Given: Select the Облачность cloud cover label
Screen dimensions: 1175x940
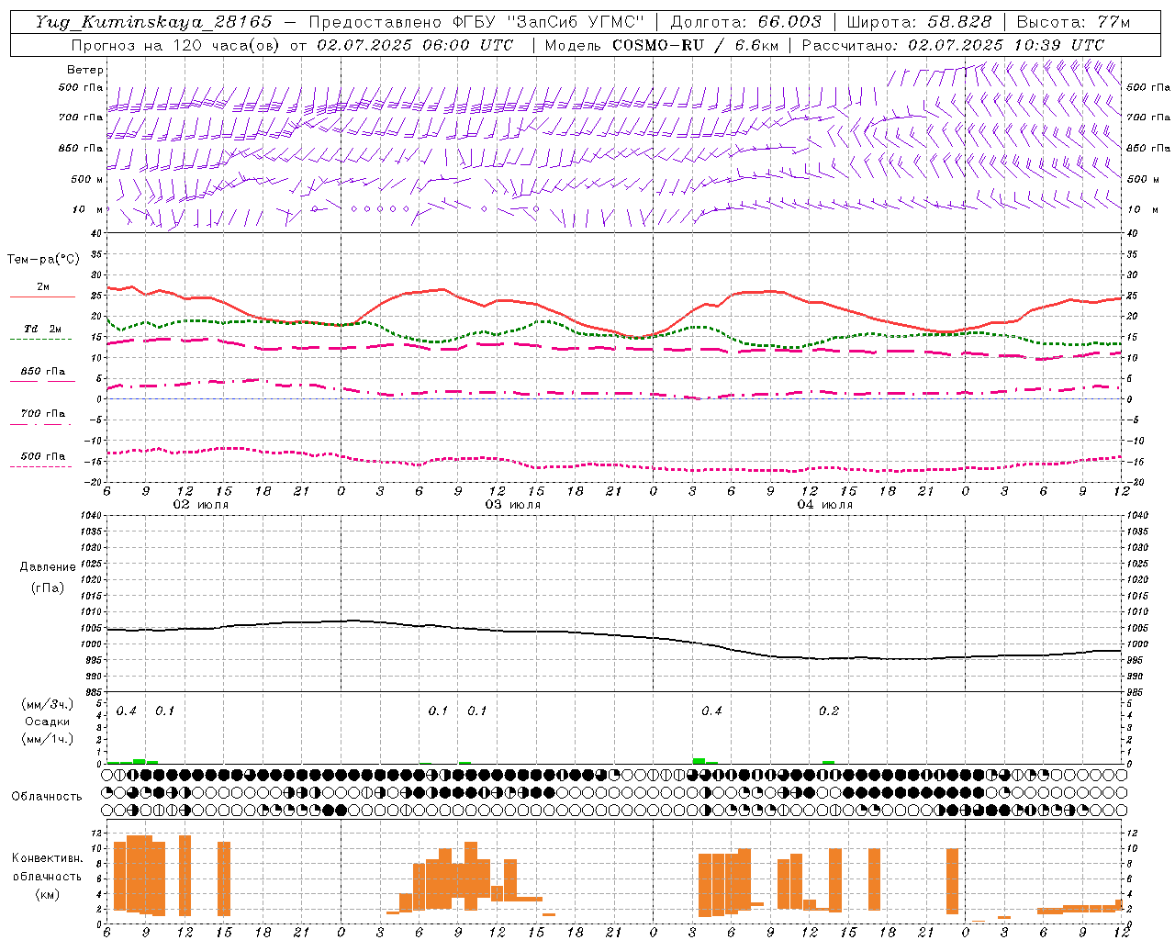Looking at the screenshot, I should (47, 796).
